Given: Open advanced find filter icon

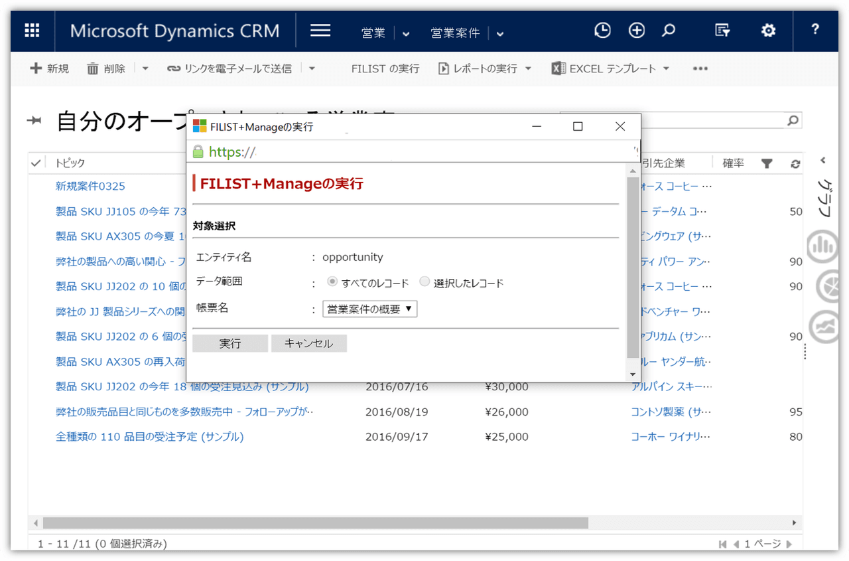Looking at the screenshot, I should pyautogui.click(x=722, y=31).
